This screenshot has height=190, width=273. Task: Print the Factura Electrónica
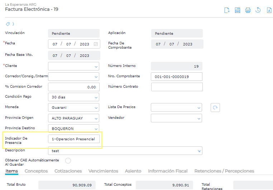(x=248, y=10)
